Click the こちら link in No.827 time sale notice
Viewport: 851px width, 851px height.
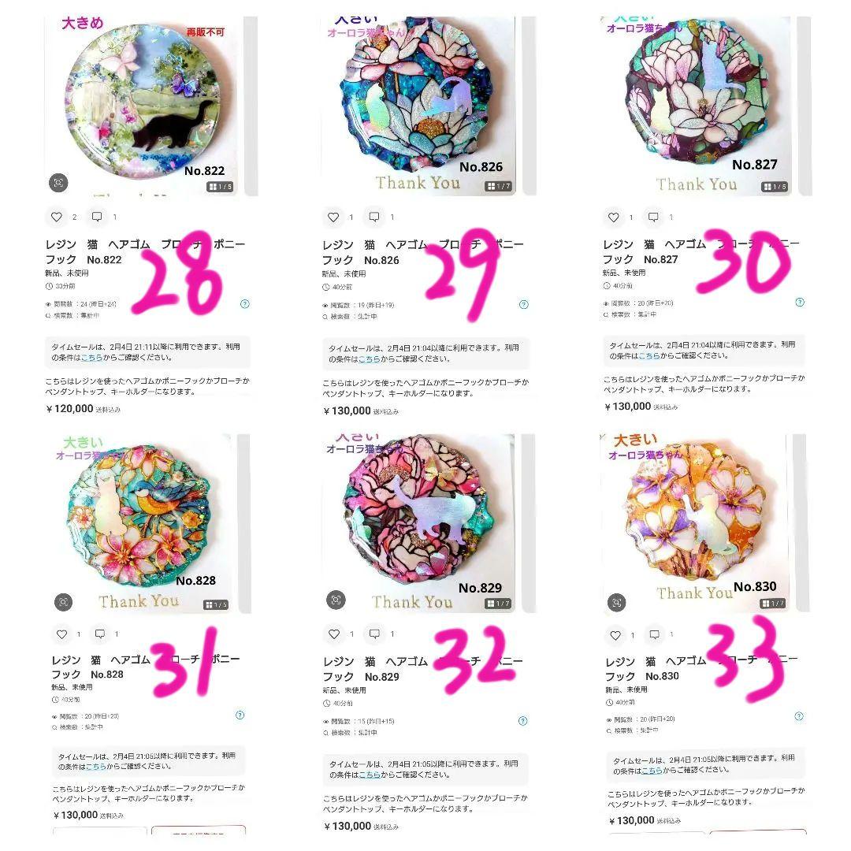(x=649, y=356)
